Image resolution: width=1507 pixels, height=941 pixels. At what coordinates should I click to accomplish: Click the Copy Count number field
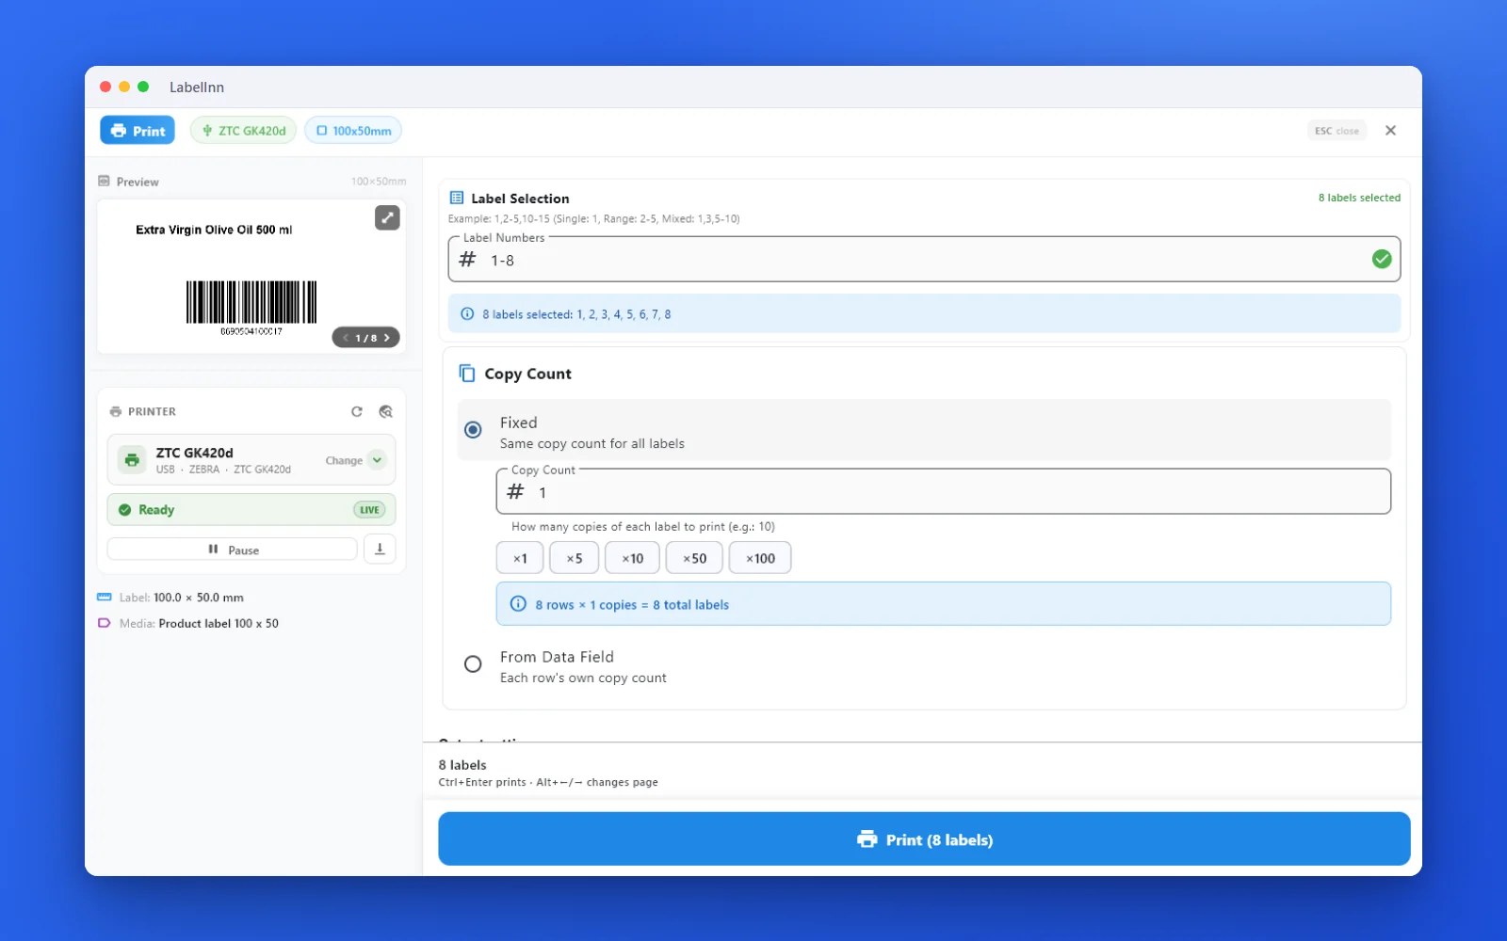943,492
